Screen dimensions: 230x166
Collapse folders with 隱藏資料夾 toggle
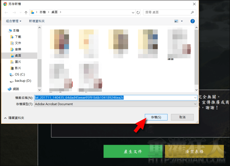14,118
